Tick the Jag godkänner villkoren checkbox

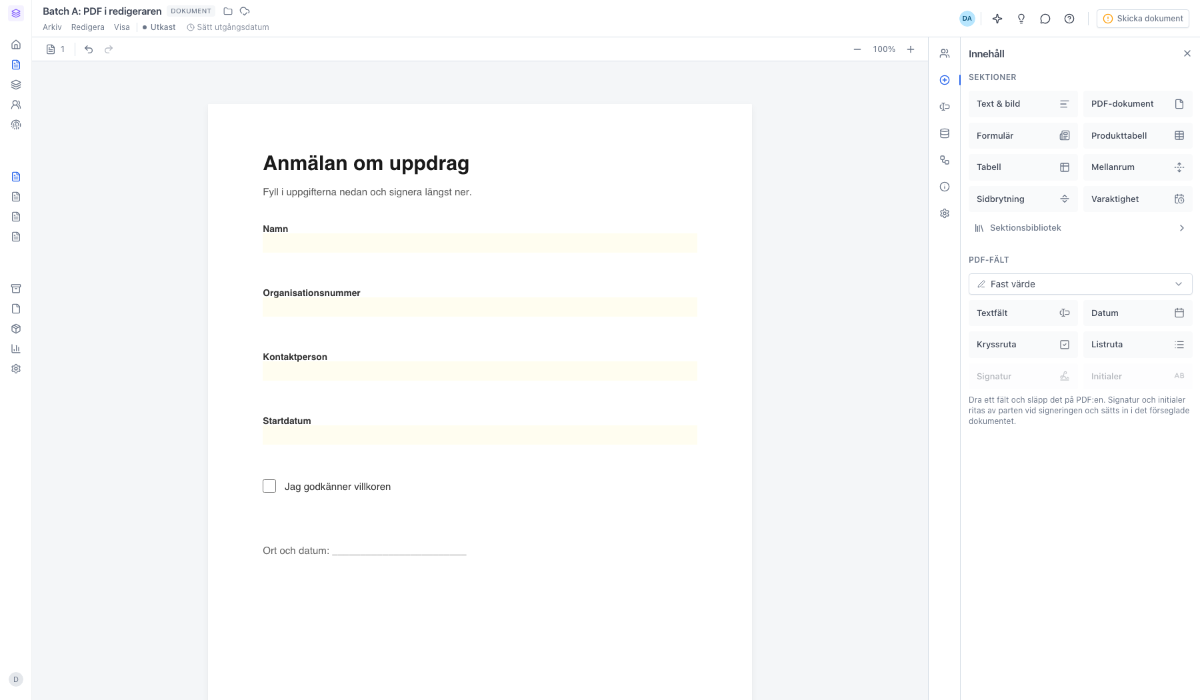269,486
